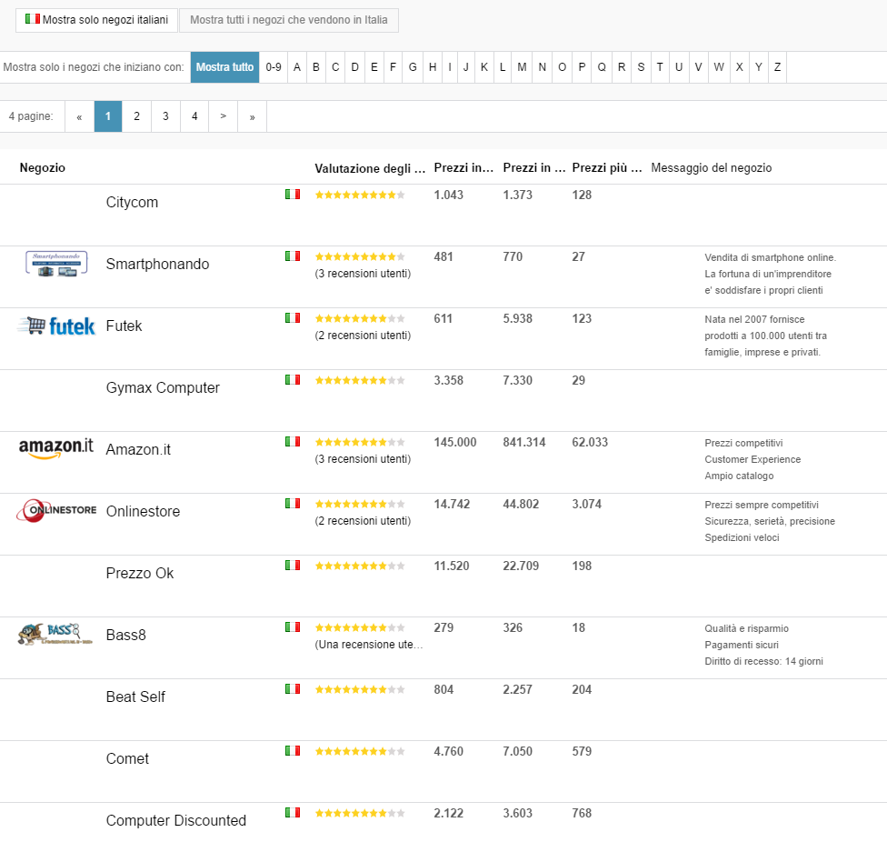Viewport: 887px width, 862px height.
Task: Open the Amazon.it store name link
Action: [x=138, y=449]
